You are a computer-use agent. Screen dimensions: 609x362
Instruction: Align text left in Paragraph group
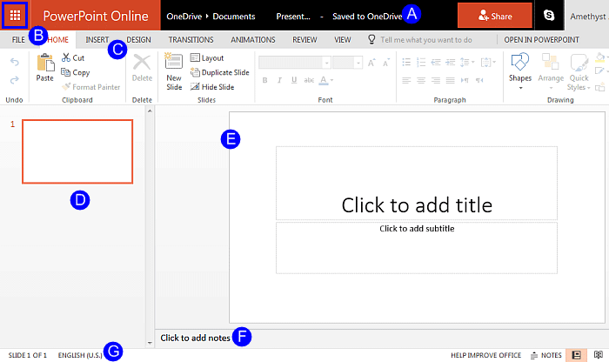click(x=406, y=80)
